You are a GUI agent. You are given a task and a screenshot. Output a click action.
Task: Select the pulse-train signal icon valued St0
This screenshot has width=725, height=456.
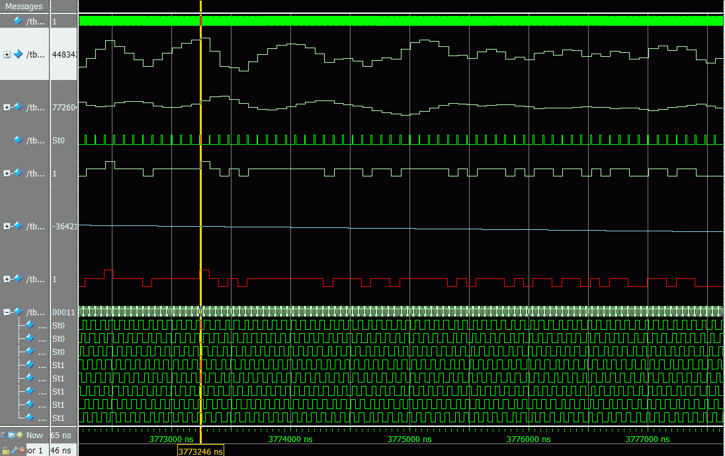pos(18,140)
